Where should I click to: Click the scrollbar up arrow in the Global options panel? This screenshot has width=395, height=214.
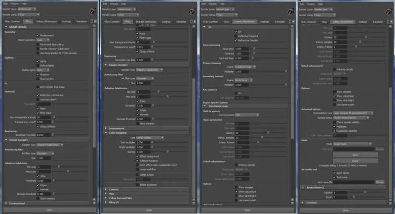click(94, 26)
